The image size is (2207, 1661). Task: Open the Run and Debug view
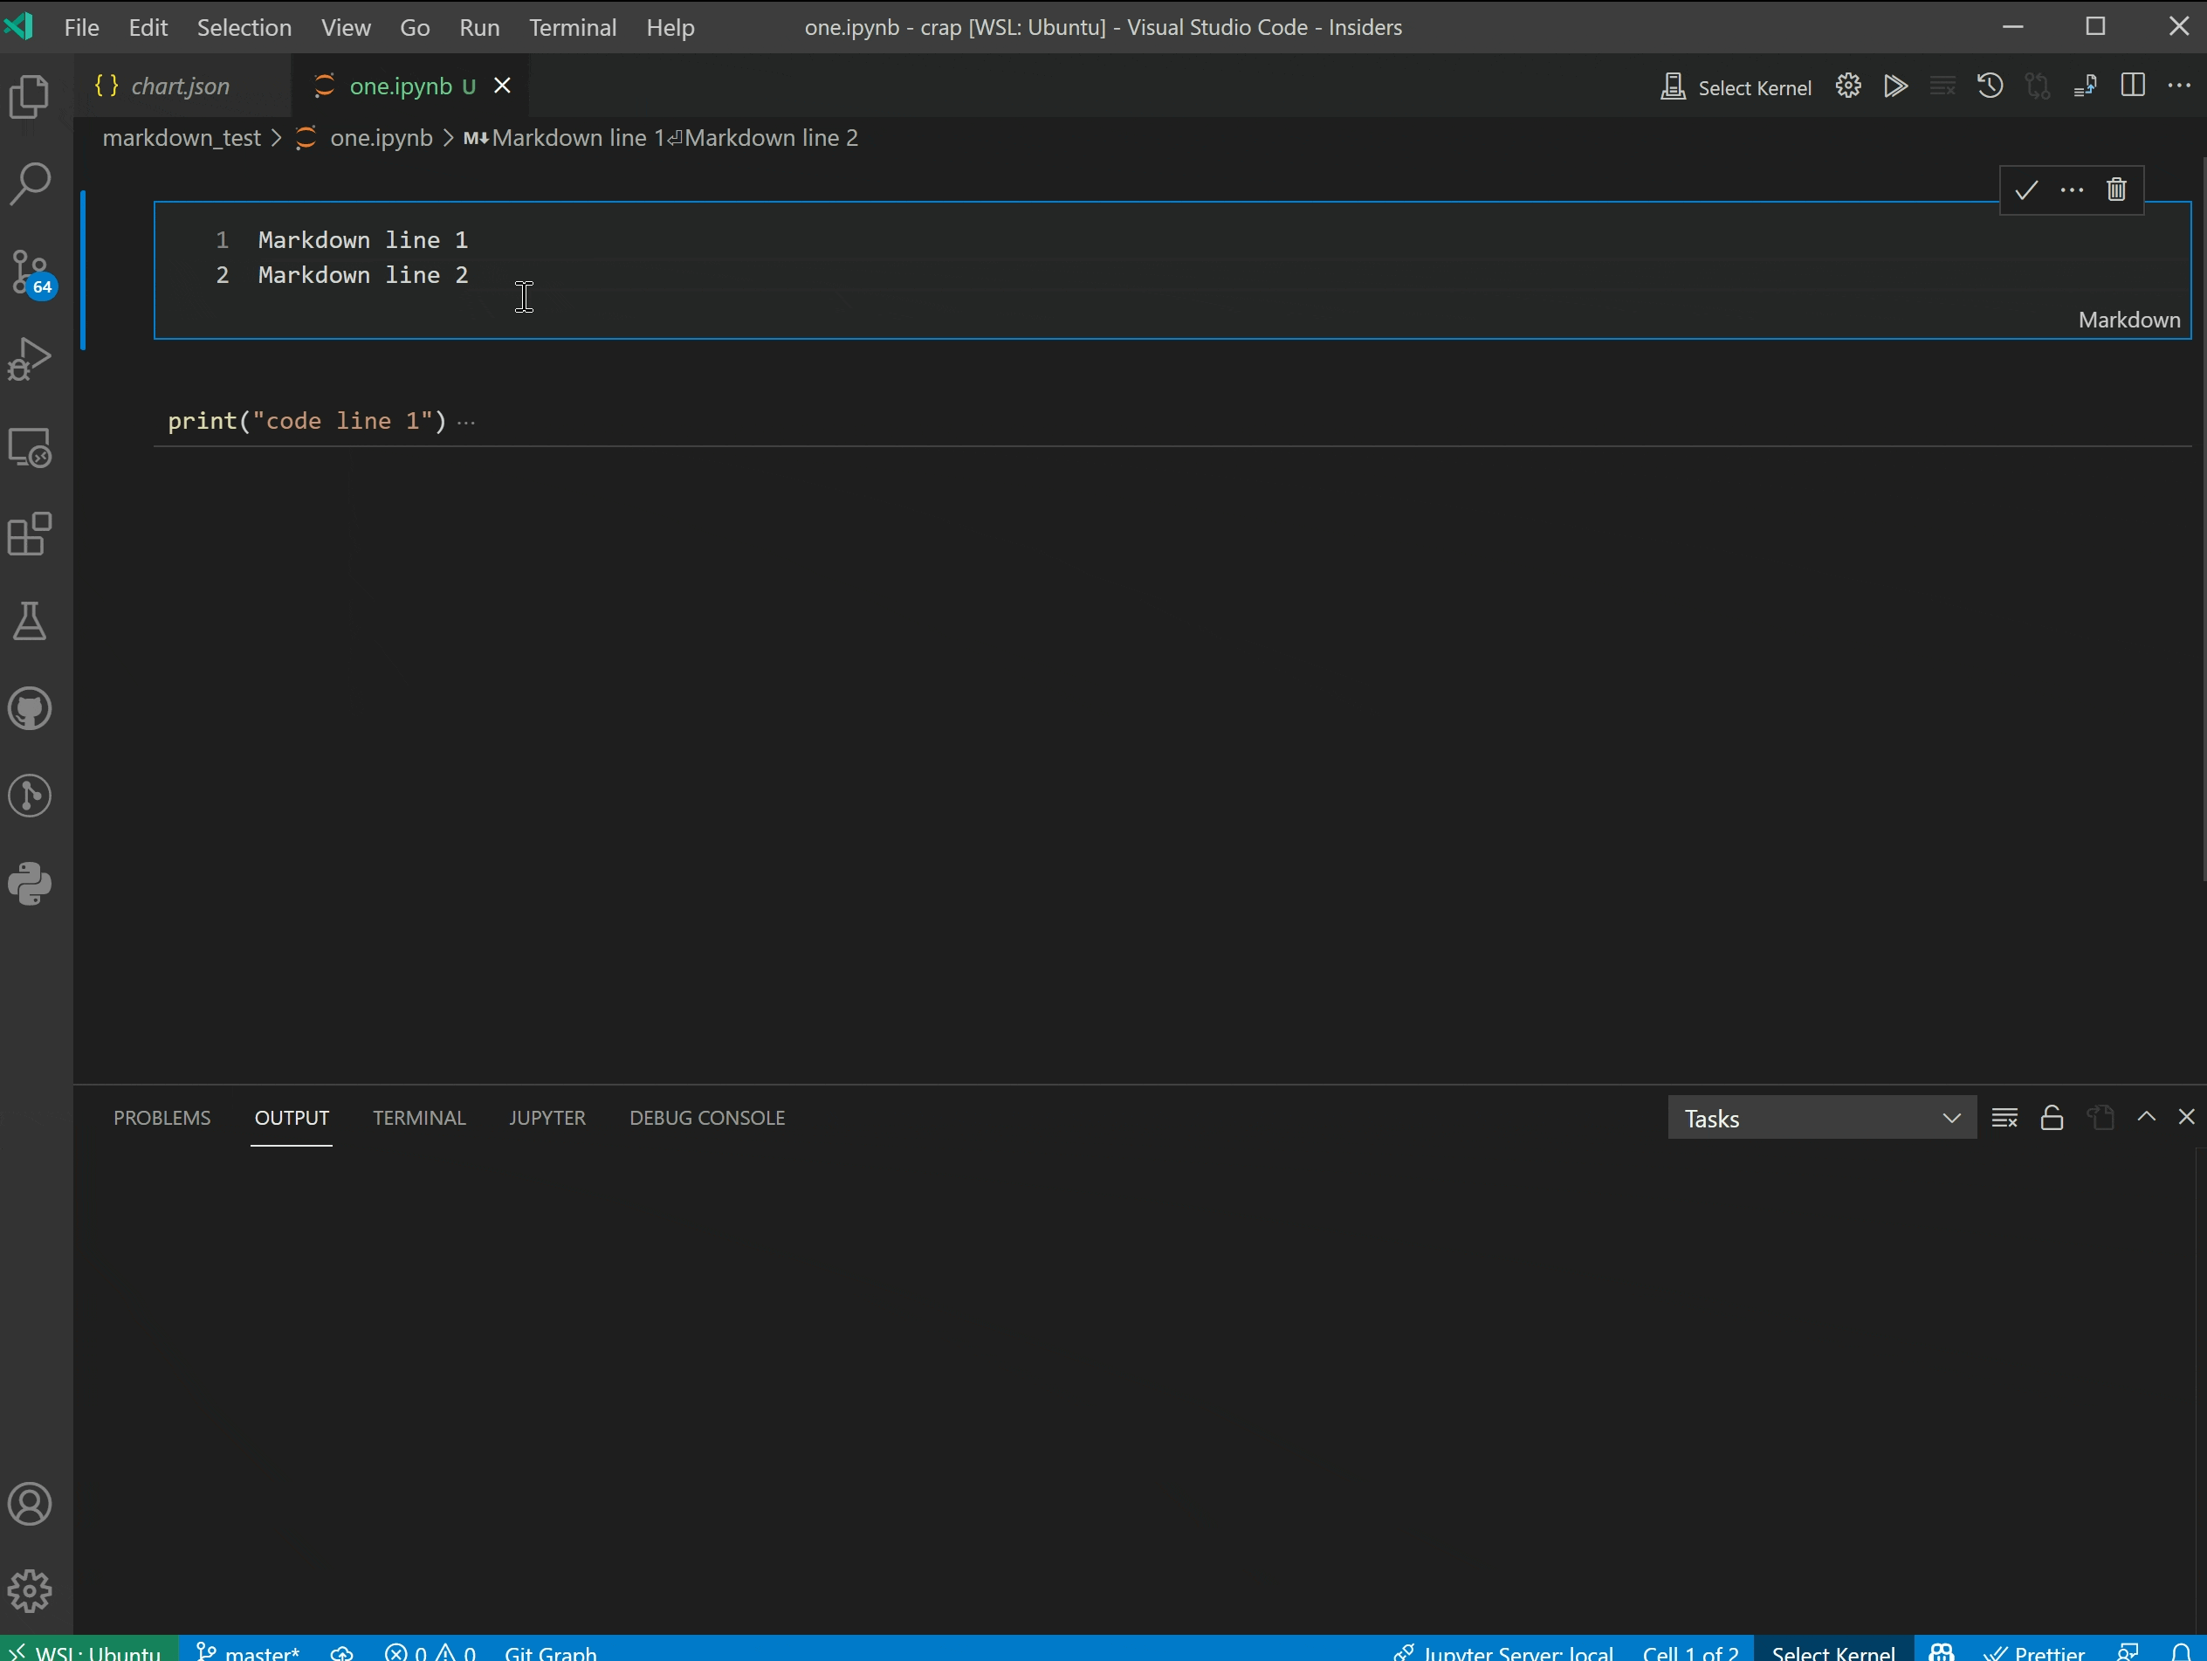(x=30, y=358)
